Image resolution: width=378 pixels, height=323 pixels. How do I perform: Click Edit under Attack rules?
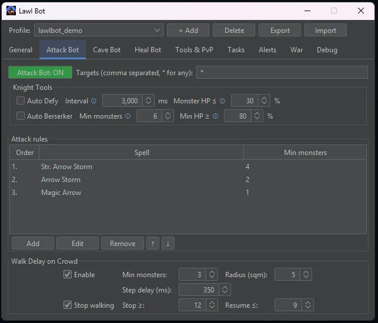point(78,244)
